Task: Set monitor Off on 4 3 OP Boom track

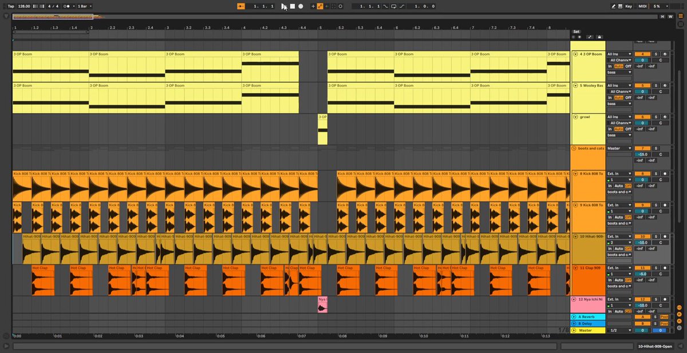Action: click(628, 66)
